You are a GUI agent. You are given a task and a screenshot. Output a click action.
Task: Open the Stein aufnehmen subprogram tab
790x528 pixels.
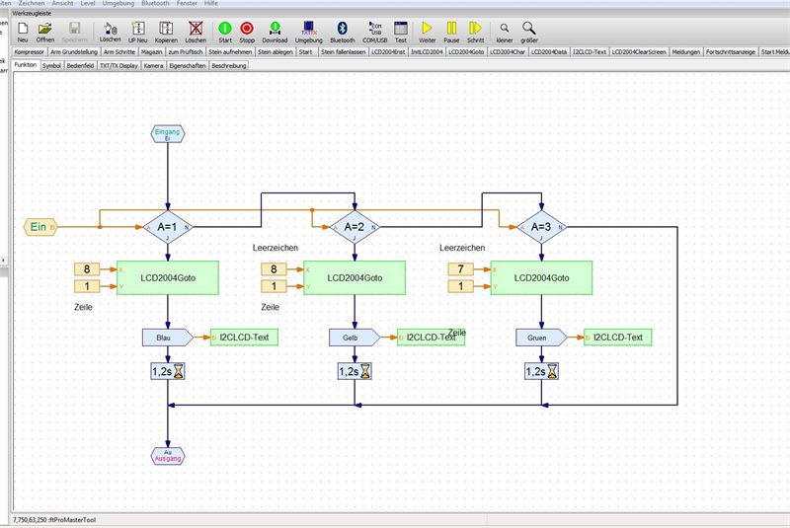[x=230, y=52]
